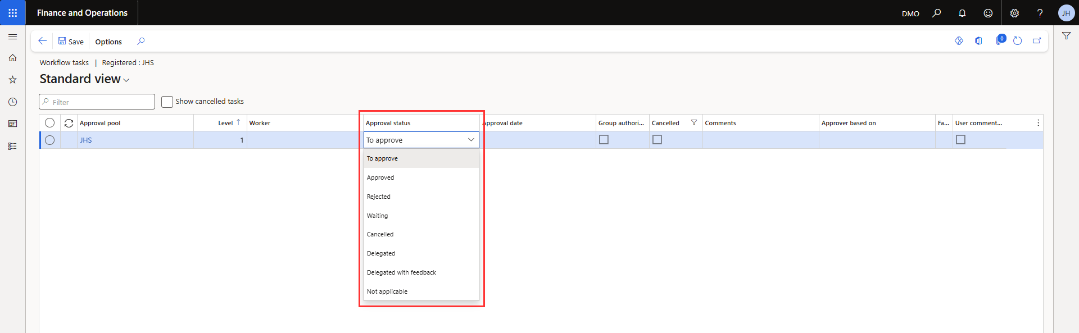
Task: Open the Options menu
Action: point(108,42)
